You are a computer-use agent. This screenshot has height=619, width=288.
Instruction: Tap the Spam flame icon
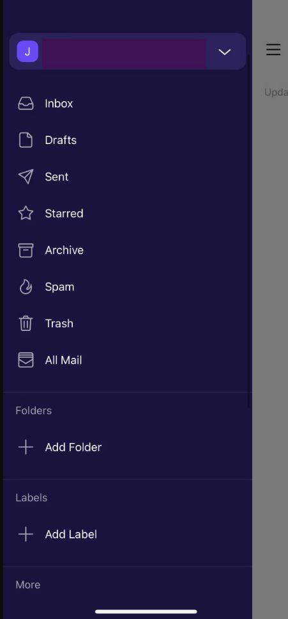tap(26, 287)
